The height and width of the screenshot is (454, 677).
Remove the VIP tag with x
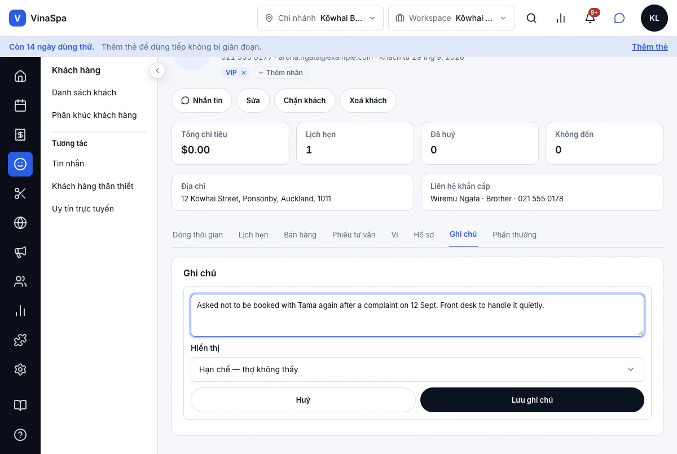[244, 73]
